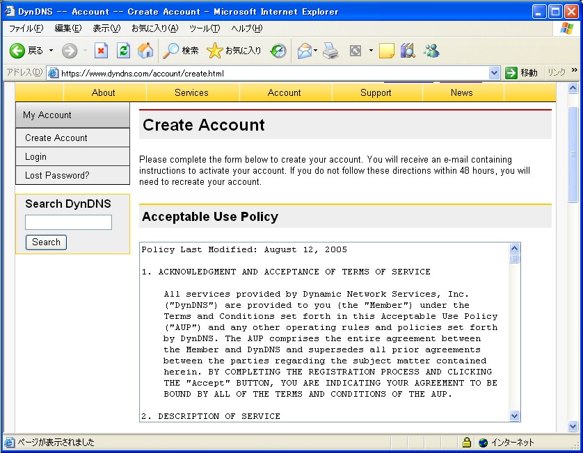Click the yellow note toolbar icon
Screen dimensions: 583x453
point(387,51)
